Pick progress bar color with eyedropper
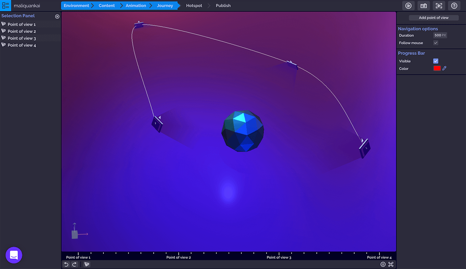Viewport: 466px width, 269px height. click(445, 68)
